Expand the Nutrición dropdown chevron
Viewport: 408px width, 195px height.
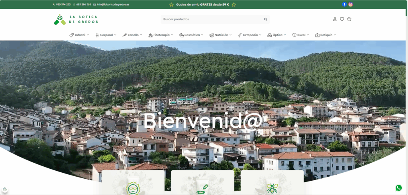click(x=230, y=35)
